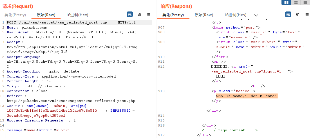Click the form method="post" tag
The image size is (313, 138).
pyautogui.click(x=236, y=27)
